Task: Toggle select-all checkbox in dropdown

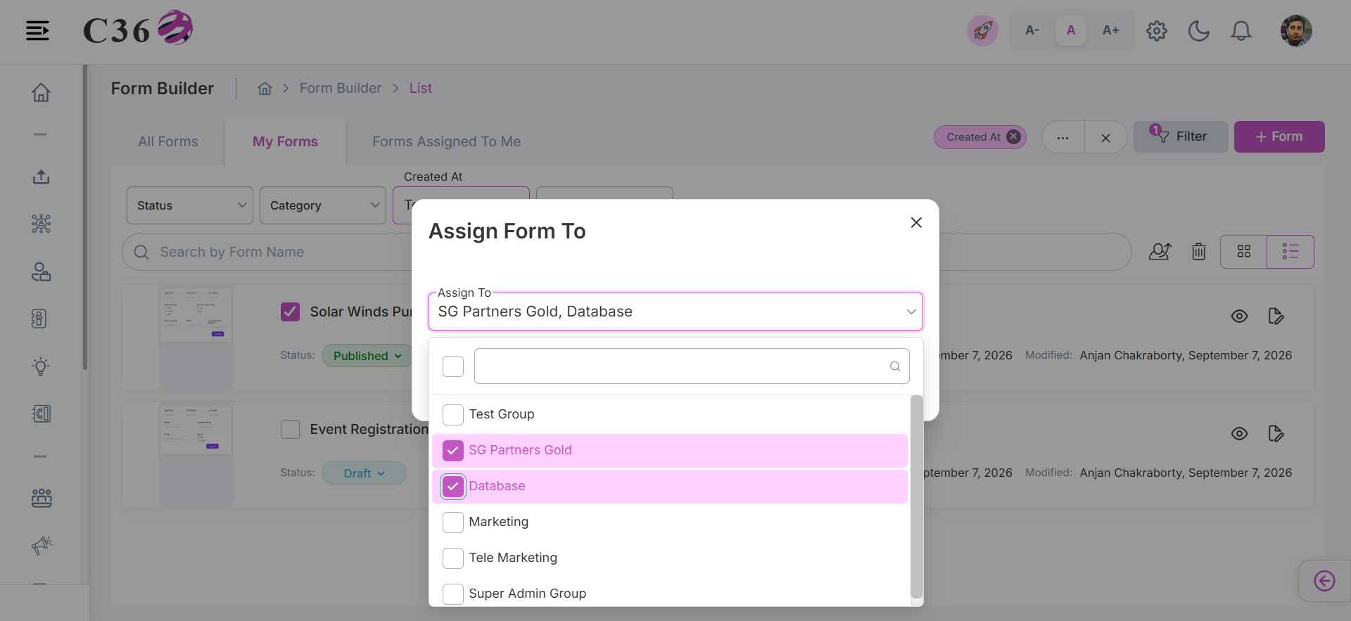Action: click(x=453, y=366)
